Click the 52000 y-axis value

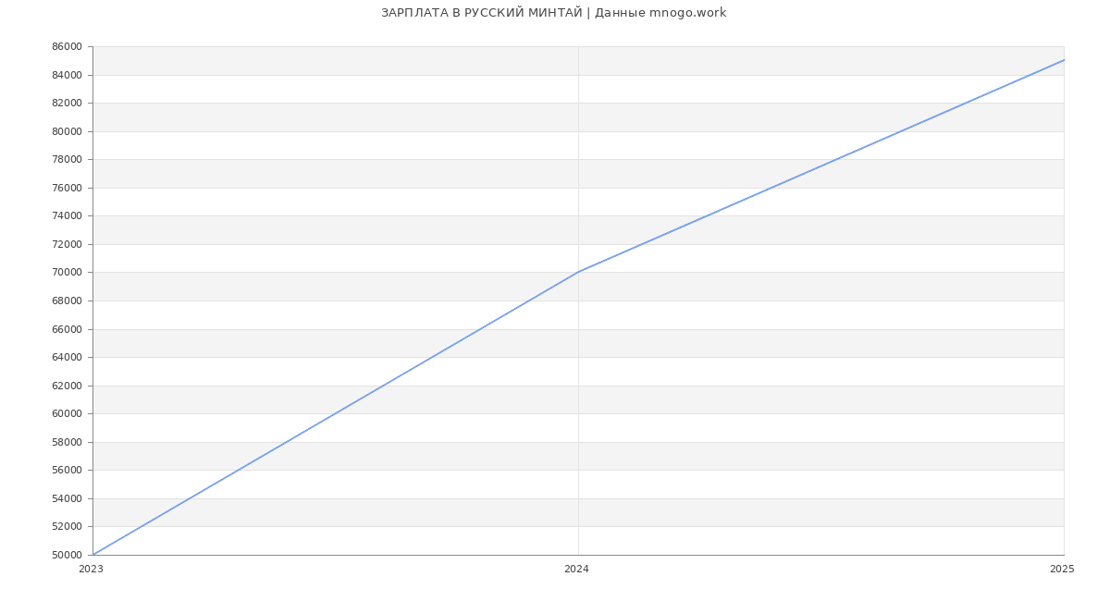[x=67, y=526]
